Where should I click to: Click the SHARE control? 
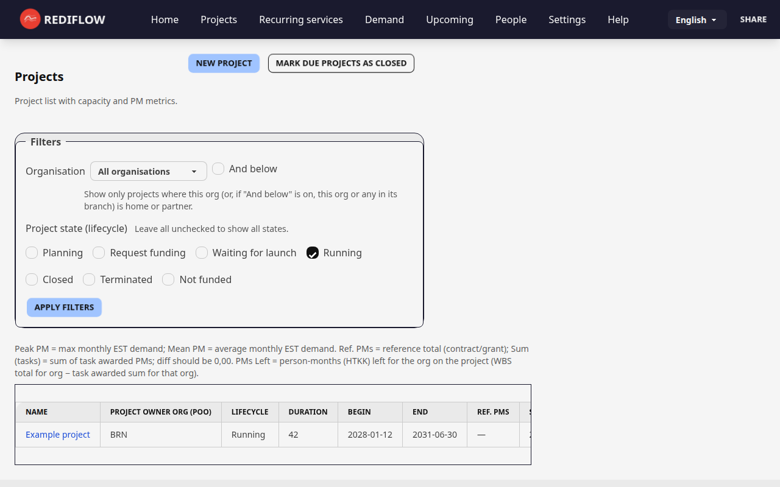[x=753, y=19]
